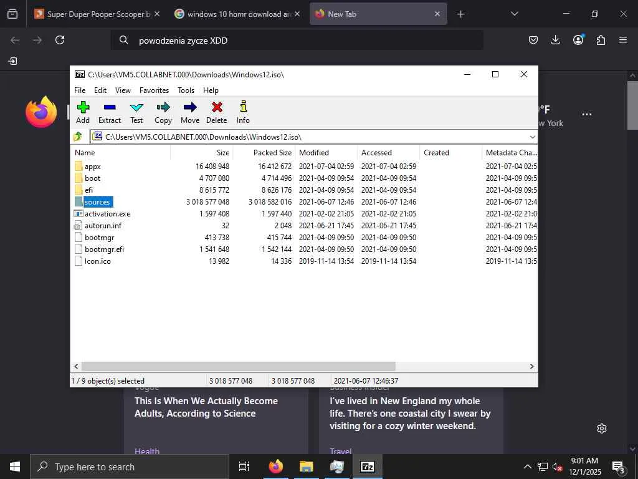Click the Icon.ico file icon
The image size is (638, 479).
pos(79,261)
